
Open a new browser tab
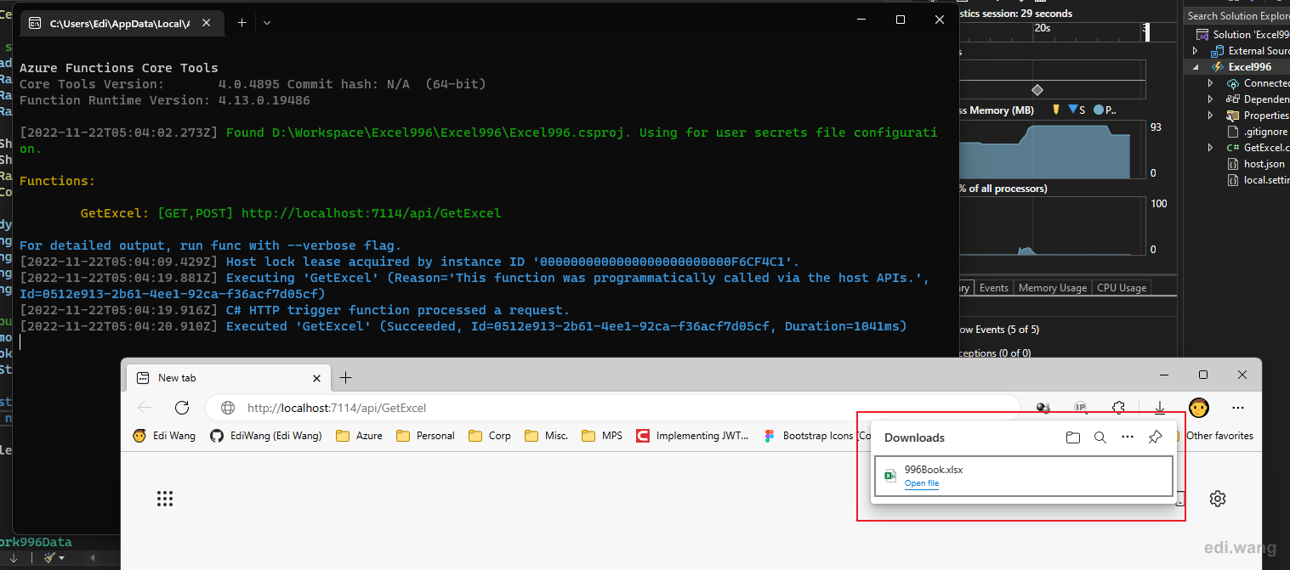[345, 378]
